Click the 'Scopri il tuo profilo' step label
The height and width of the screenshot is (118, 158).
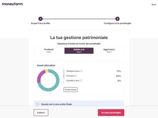tap(40, 23)
